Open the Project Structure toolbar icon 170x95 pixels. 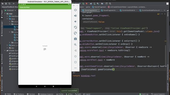pyautogui.click(x=102, y=3)
